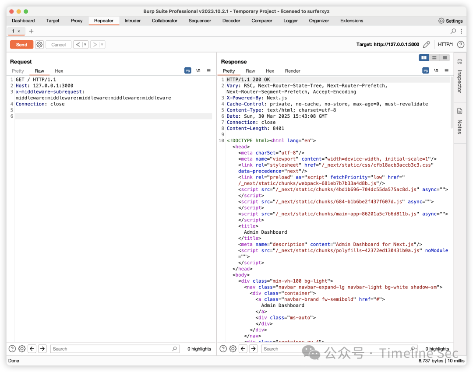Open the Repeater tab options kebab menu
Screen dimensions: 473x372
[461, 31]
